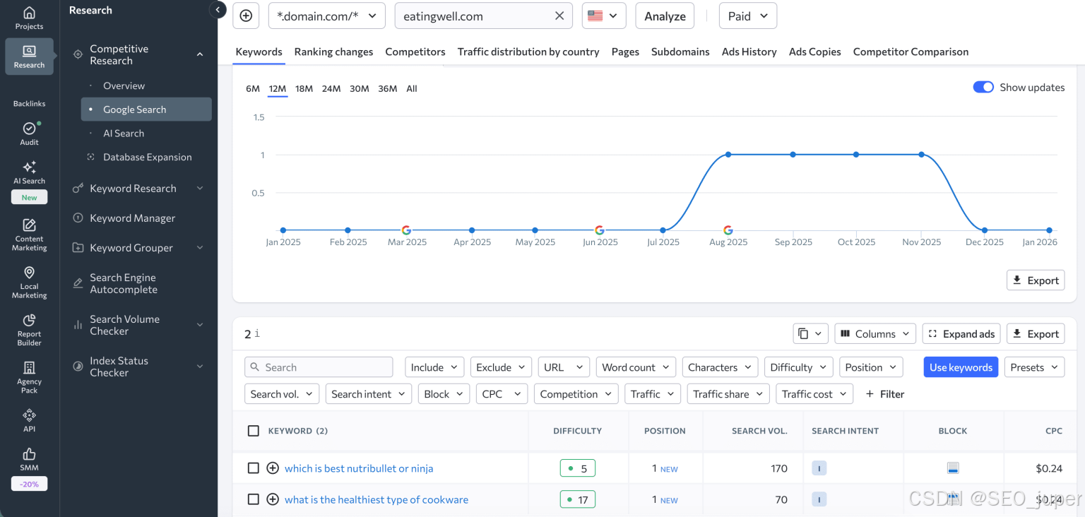Click intent badge for nutribullet keyword row

tap(819, 468)
